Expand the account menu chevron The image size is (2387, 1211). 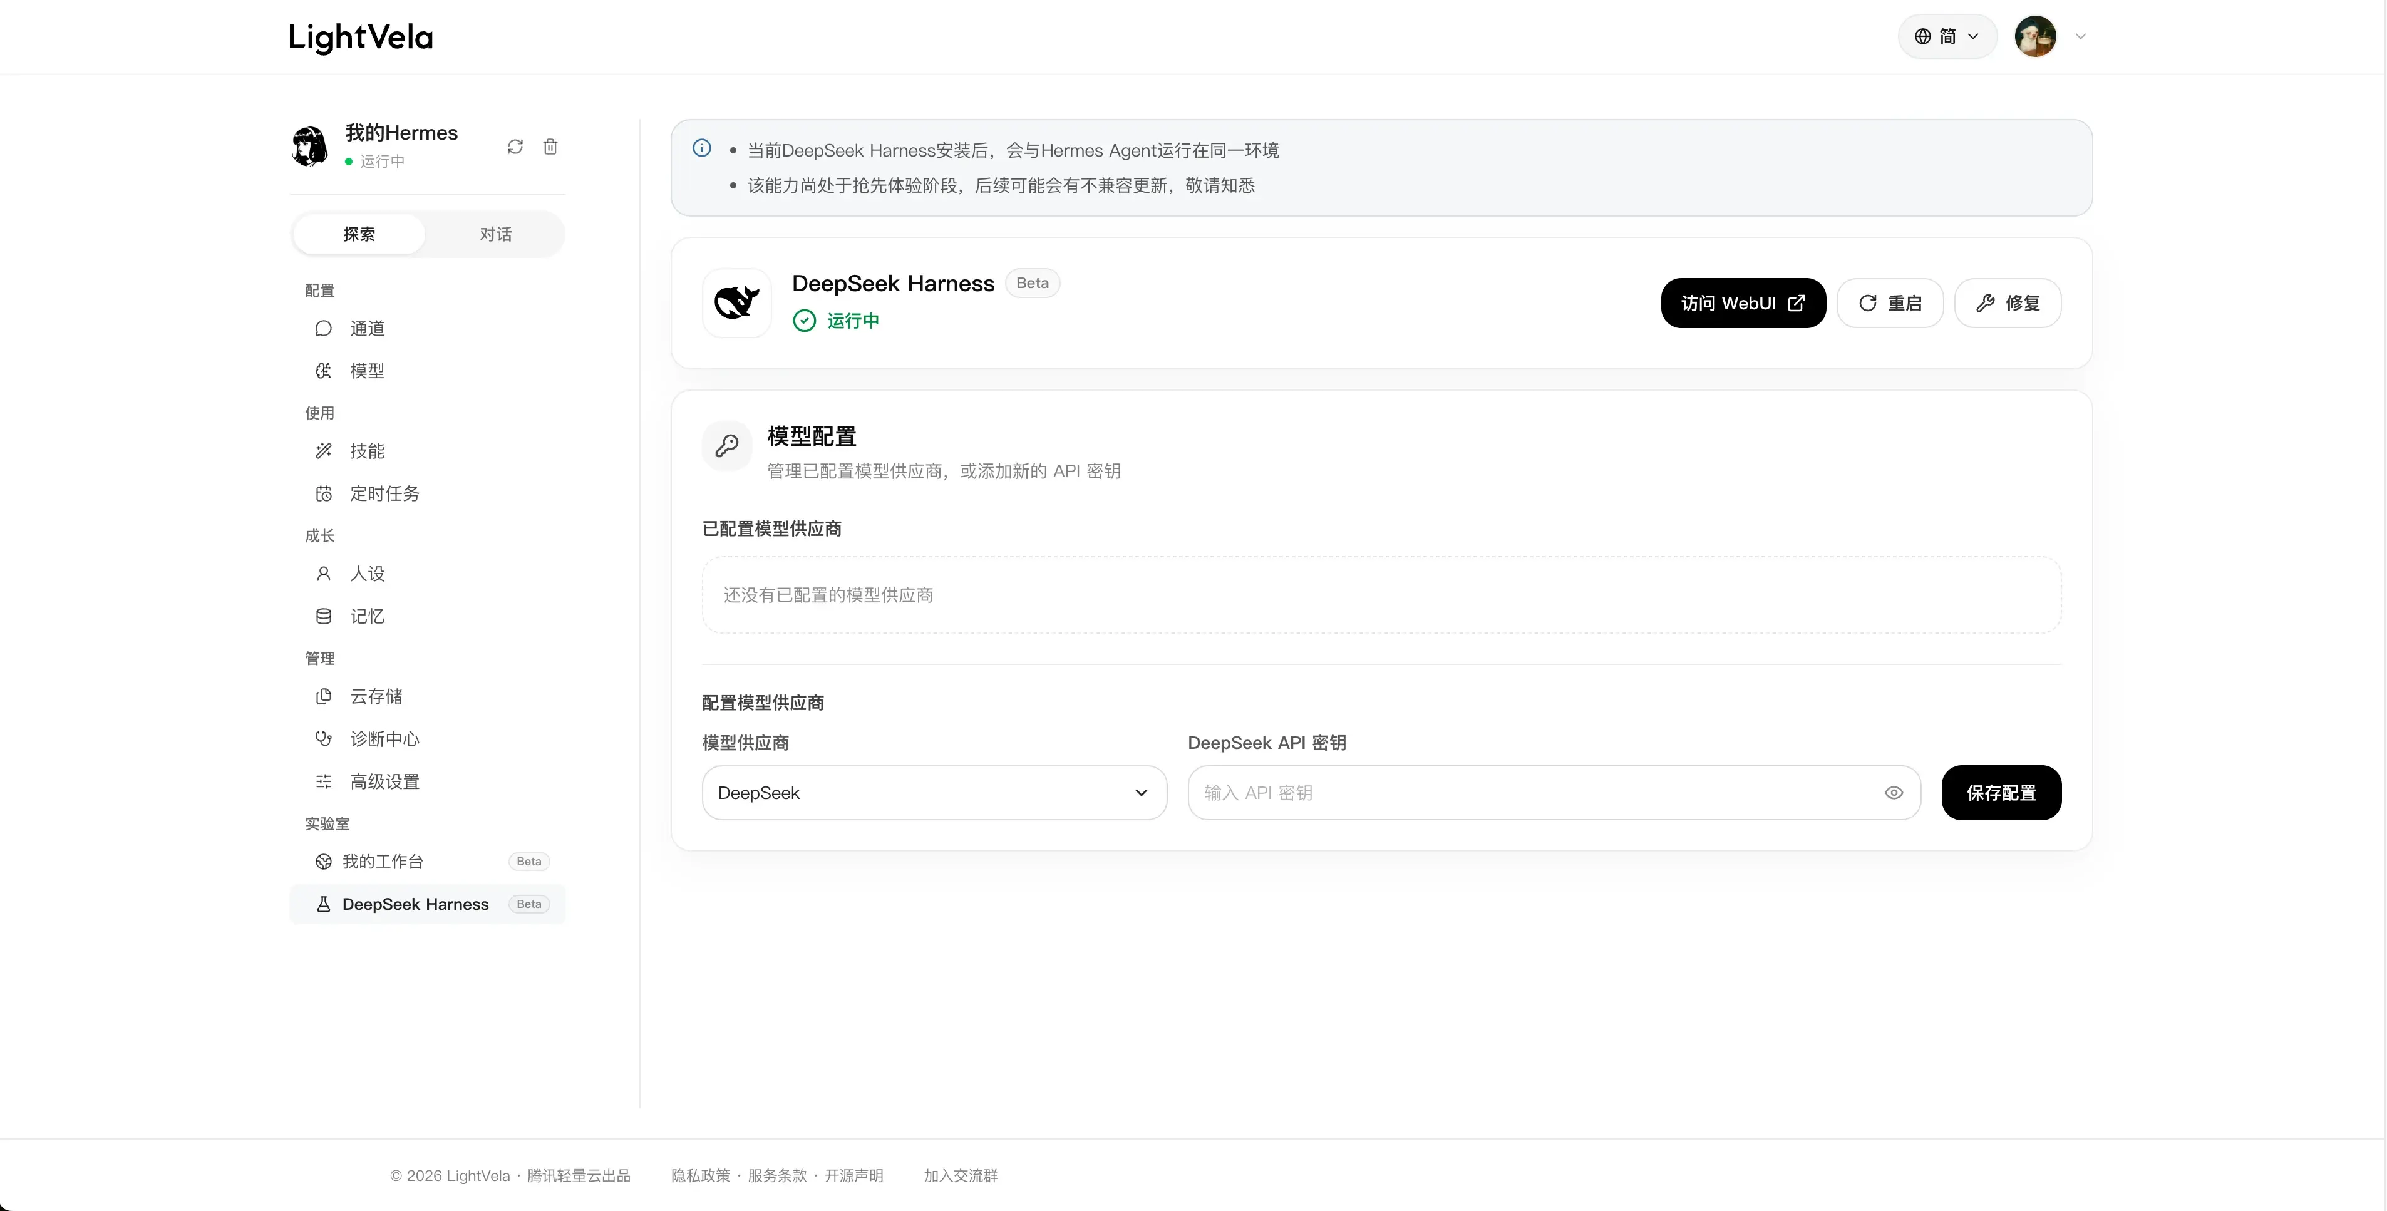click(2080, 37)
